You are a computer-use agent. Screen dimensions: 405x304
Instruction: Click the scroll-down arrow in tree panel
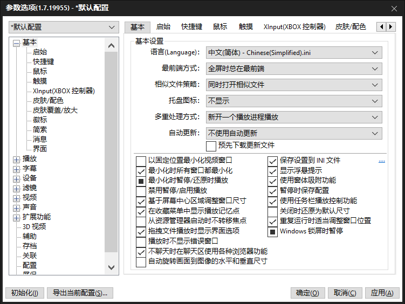(x=112, y=267)
